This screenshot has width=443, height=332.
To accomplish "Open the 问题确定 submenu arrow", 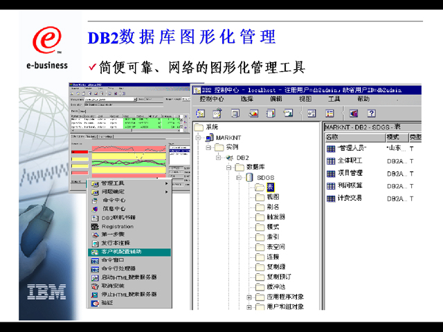I will pyautogui.click(x=166, y=192).
